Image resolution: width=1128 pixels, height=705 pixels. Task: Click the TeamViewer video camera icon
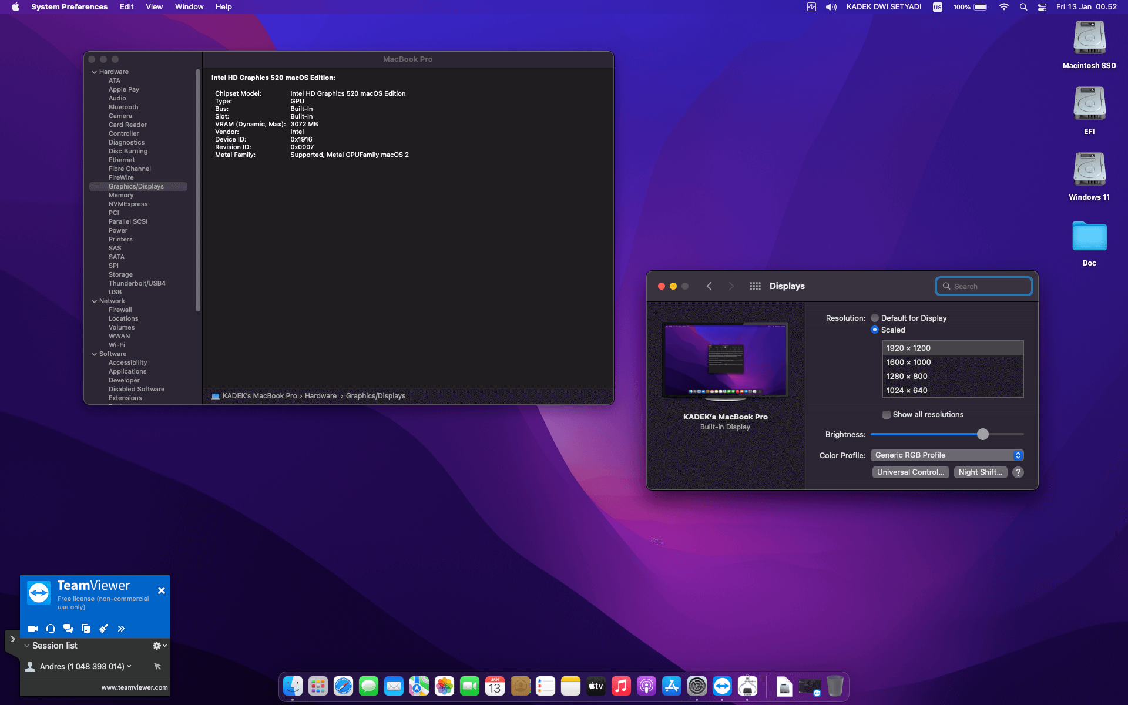pyautogui.click(x=33, y=629)
